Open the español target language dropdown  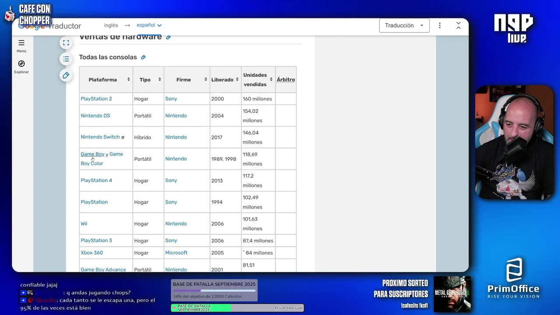click(149, 25)
